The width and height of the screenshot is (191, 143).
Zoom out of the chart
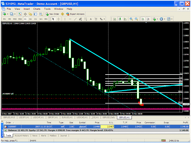(x=136, y=19)
